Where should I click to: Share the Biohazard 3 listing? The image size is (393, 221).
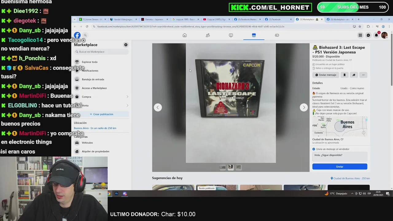[x=354, y=75]
